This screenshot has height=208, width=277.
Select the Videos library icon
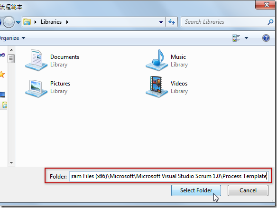(x=157, y=86)
